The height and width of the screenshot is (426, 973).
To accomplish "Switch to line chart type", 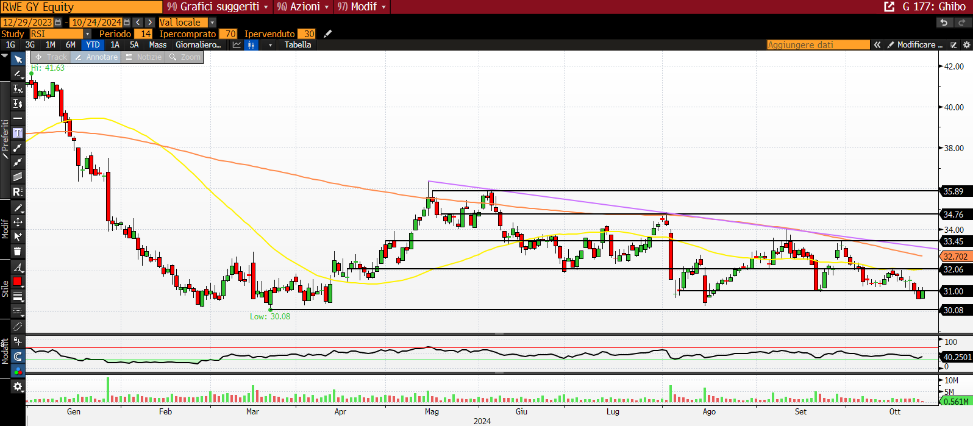I will pyautogui.click(x=237, y=44).
